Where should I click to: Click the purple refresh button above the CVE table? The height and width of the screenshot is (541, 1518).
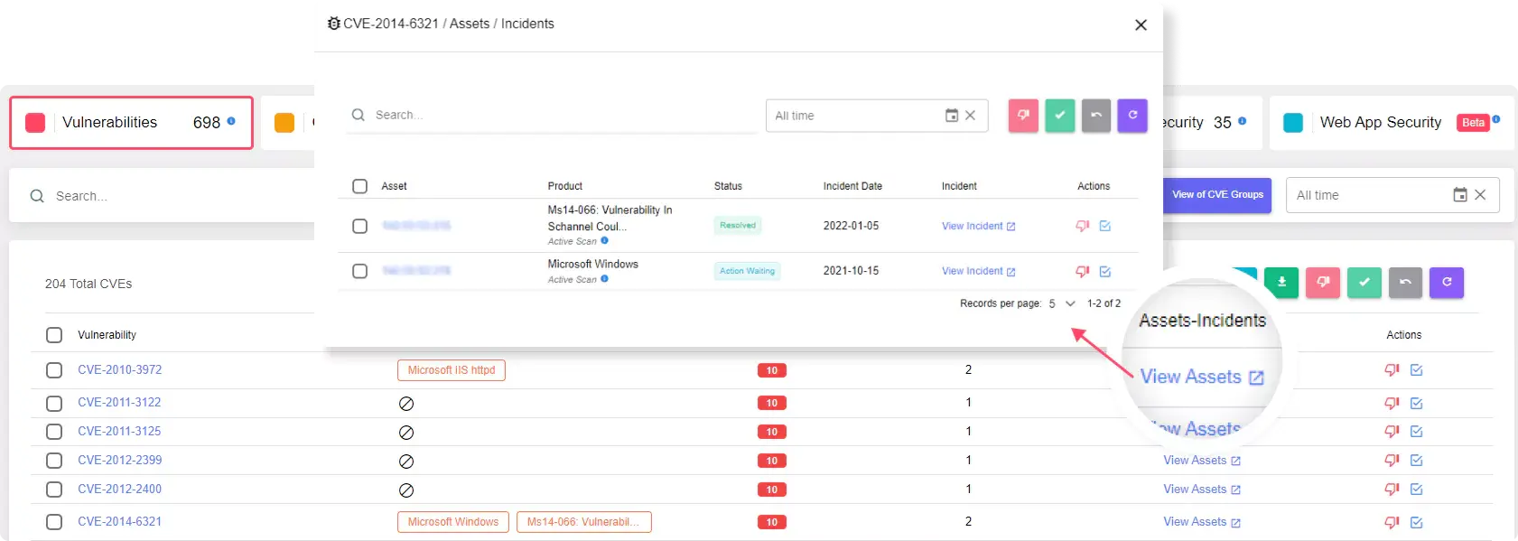coord(1447,283)
